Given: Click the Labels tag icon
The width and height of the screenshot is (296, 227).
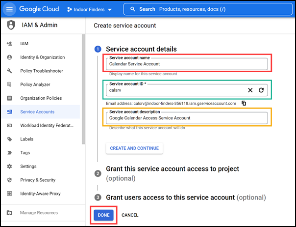Looking at the screenshot, I should tap(9, 139).
